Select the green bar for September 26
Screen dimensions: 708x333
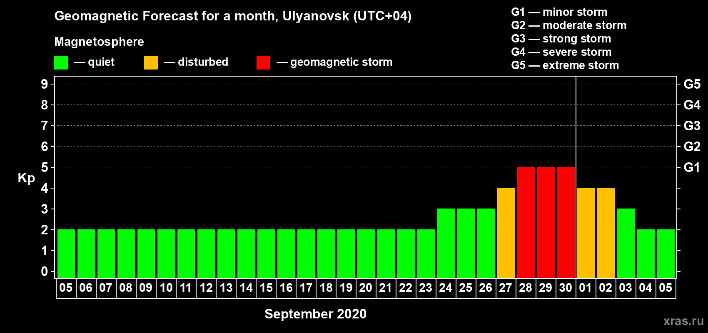click(486, 243)
